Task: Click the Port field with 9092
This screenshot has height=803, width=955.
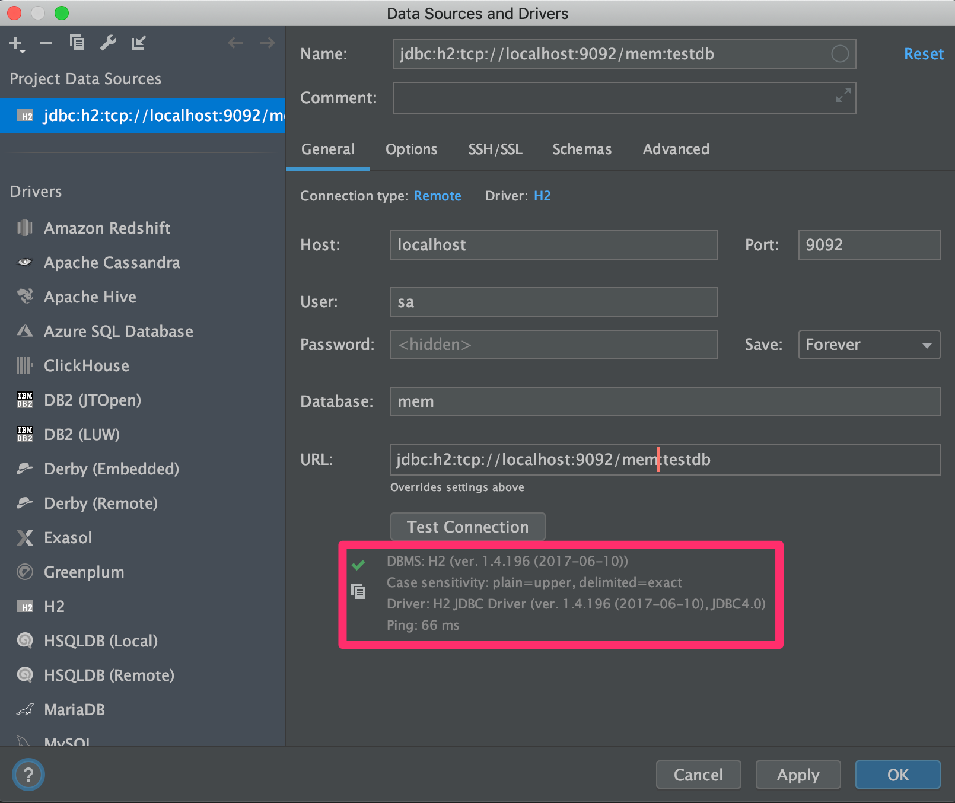Action: [869, 245]
